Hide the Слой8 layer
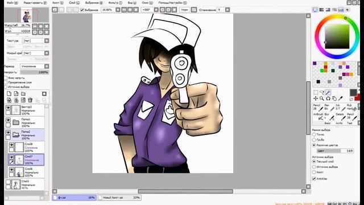 [x=11, y=145]
